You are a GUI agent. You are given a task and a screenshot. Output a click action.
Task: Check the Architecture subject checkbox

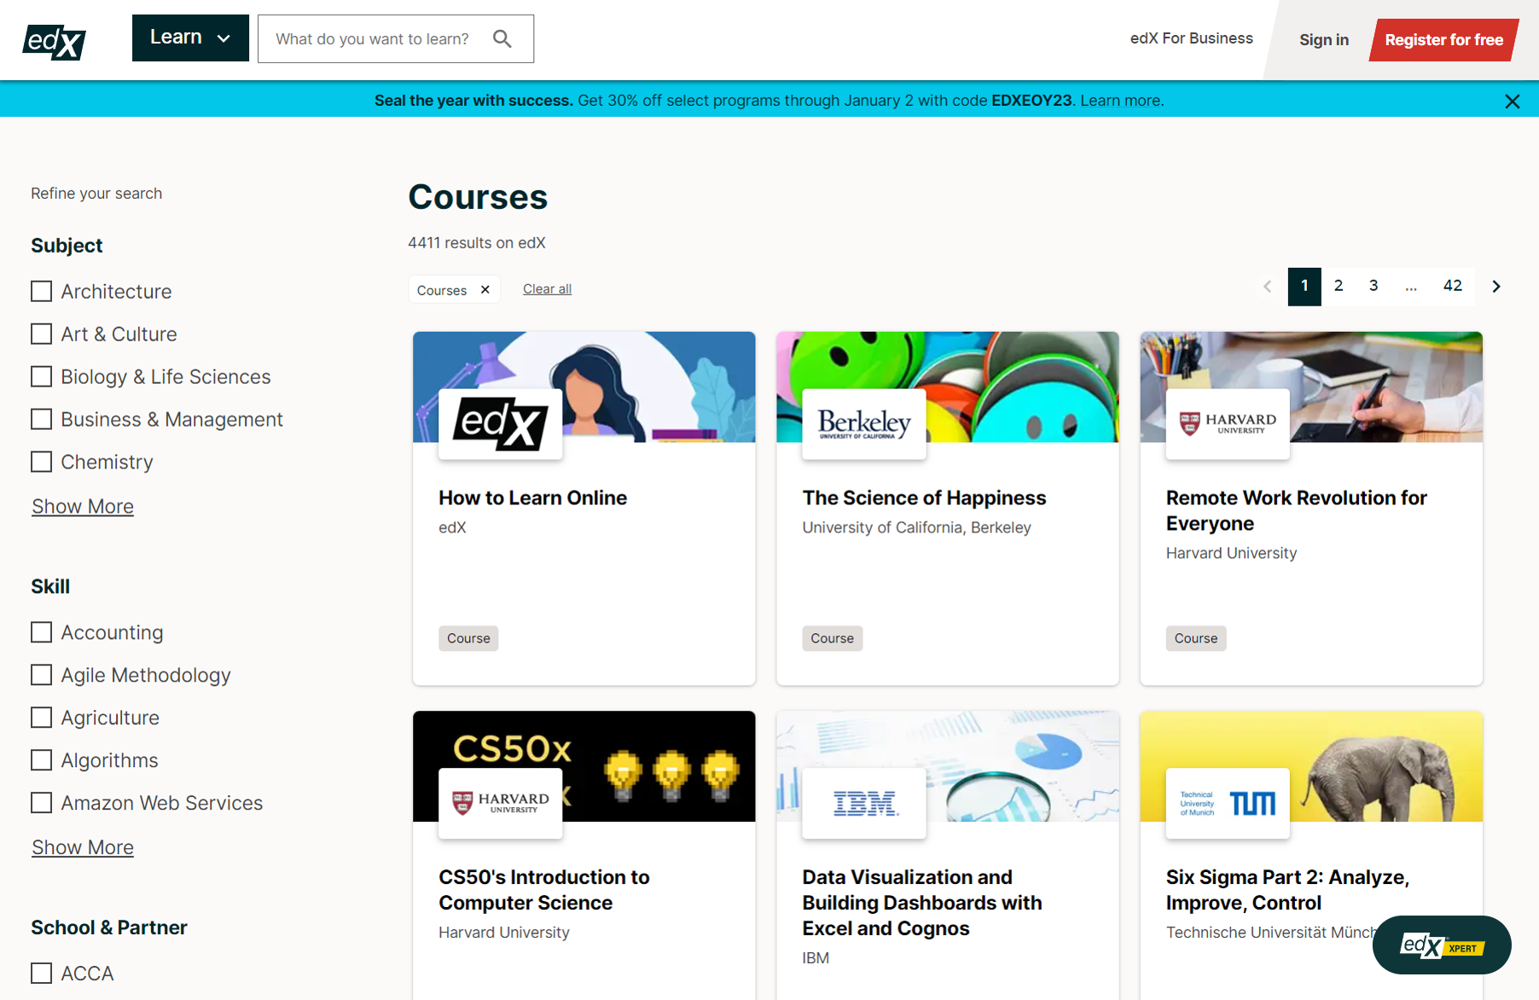tap(42, 292)
